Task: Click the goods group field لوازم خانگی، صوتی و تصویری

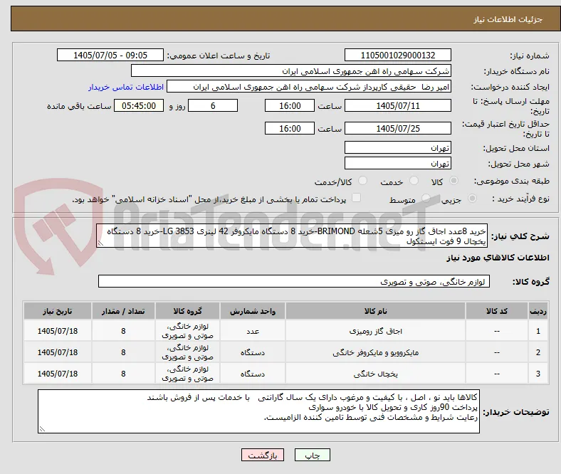Action: click(x=294, y=282)
